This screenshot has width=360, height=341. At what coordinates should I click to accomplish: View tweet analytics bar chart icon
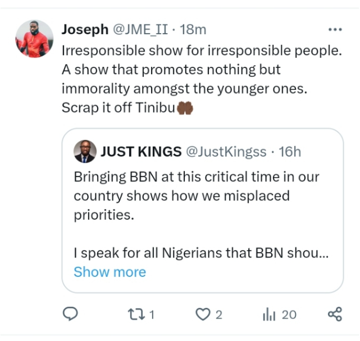[271, 314]
